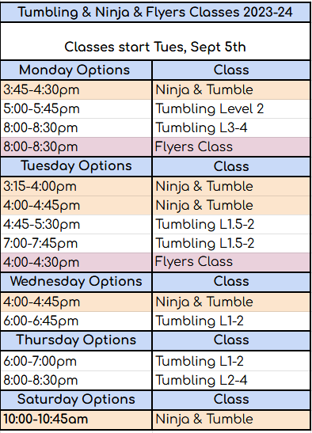312x433 pixels.
Task: Select the Wednesday Tumbling L1-2 class cell
Action: click(231, 321)
